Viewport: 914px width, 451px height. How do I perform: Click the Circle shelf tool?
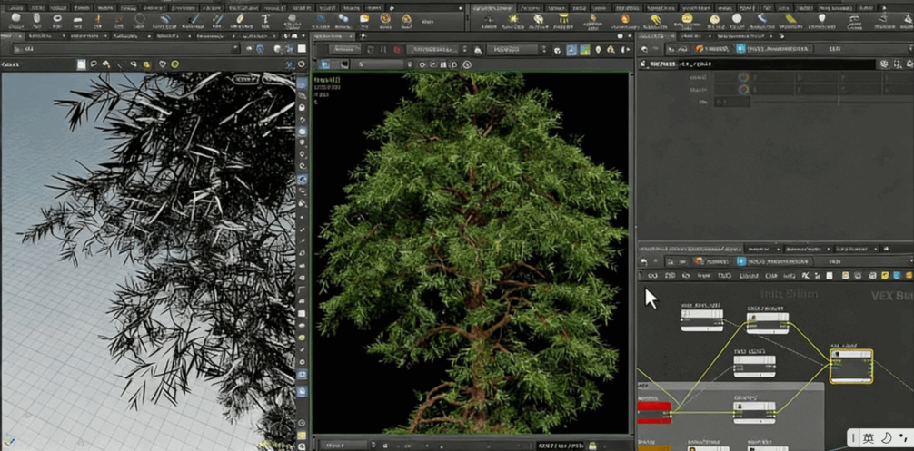pyautogui.click(x=140, y=19)
